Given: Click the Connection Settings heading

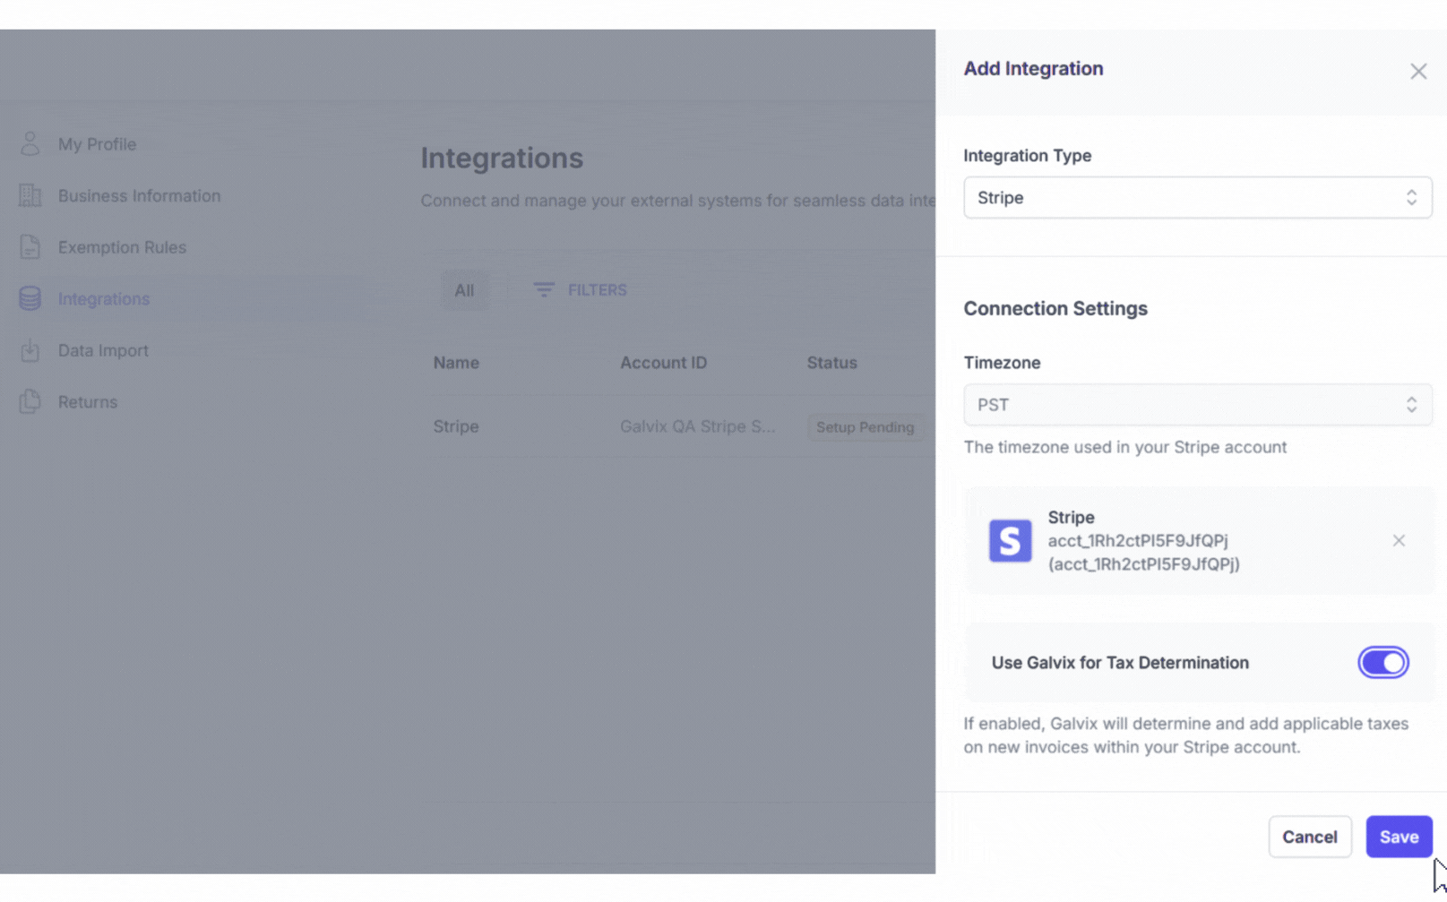Looking at the screenshot, I should coord(1055,308).
